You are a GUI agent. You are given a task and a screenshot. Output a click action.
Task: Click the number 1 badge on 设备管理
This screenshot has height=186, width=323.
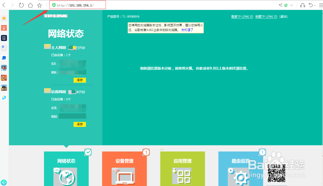146,152
